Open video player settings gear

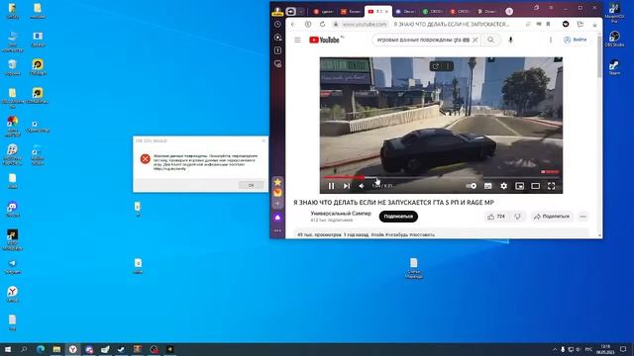coord(503,186)
